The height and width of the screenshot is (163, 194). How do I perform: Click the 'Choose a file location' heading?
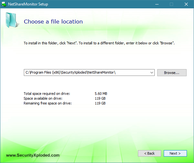pyautogui.click(x=53, y=22)
